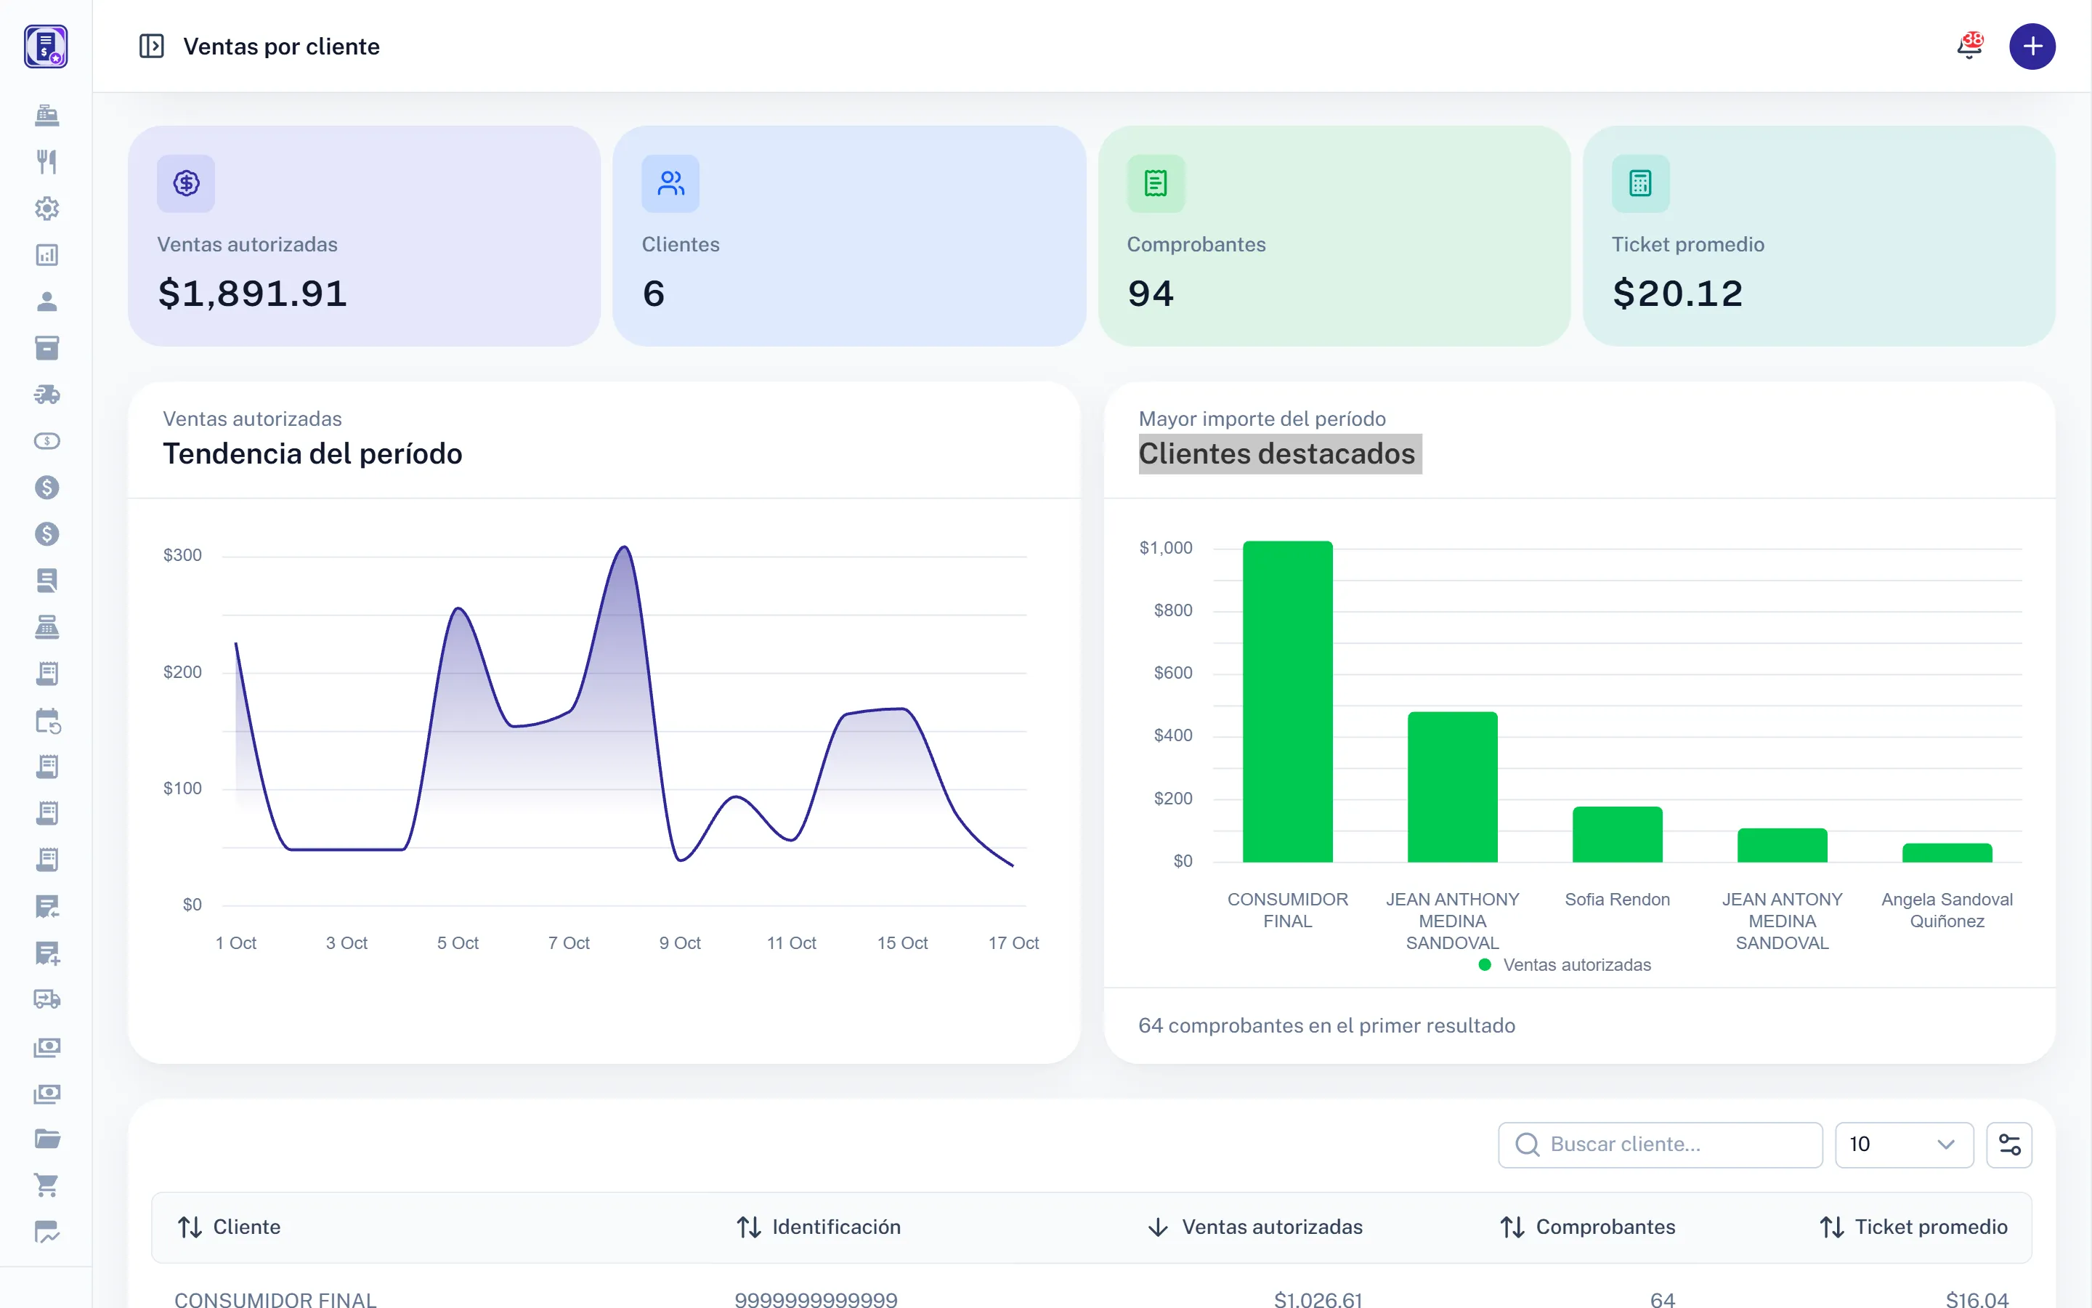Click the Tendencia del período heading
This screenshot has width=2092, height=1308.
click(x=312, y=453)
